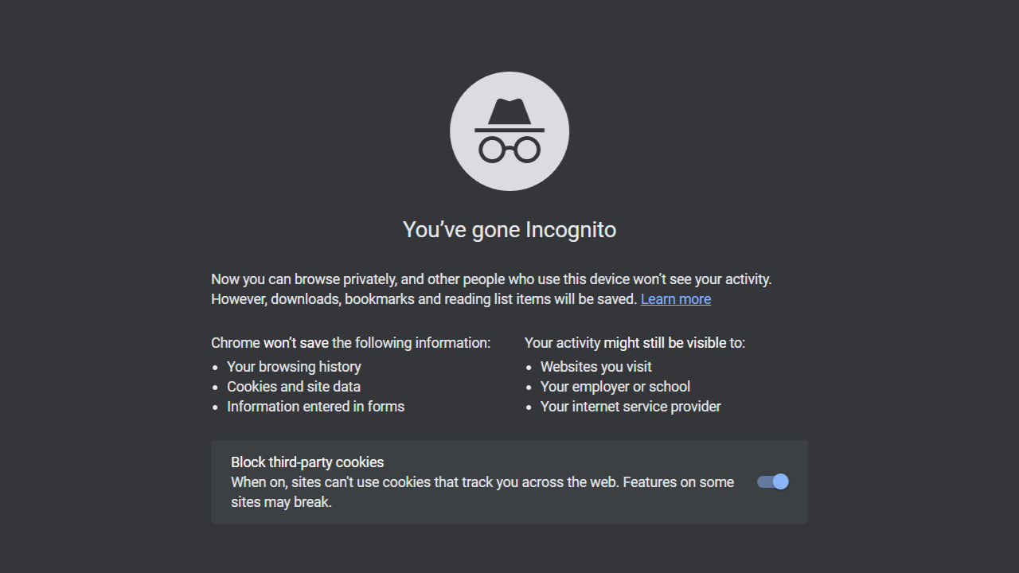The image size is (1019, 573).
Task: Click the bullet beside 'Your internet service provider'
Action: (529, 407)
